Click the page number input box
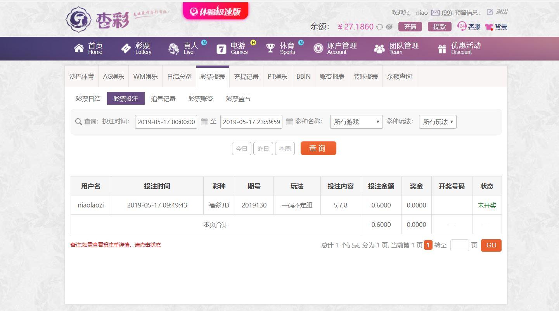Viewport: 559px width, 311px height. (x=460, y=245)
